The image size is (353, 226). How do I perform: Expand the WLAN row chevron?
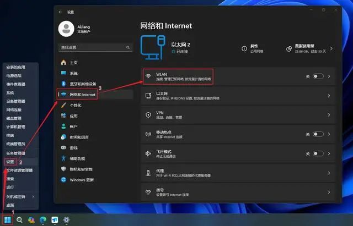[329, 76]
